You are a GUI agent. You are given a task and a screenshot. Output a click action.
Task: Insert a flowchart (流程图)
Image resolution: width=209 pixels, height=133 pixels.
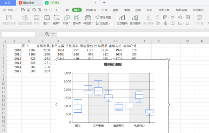pos(103,23)
